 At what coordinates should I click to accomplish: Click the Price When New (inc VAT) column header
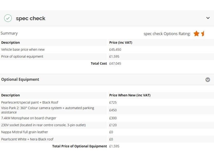[x=130, y=95]
